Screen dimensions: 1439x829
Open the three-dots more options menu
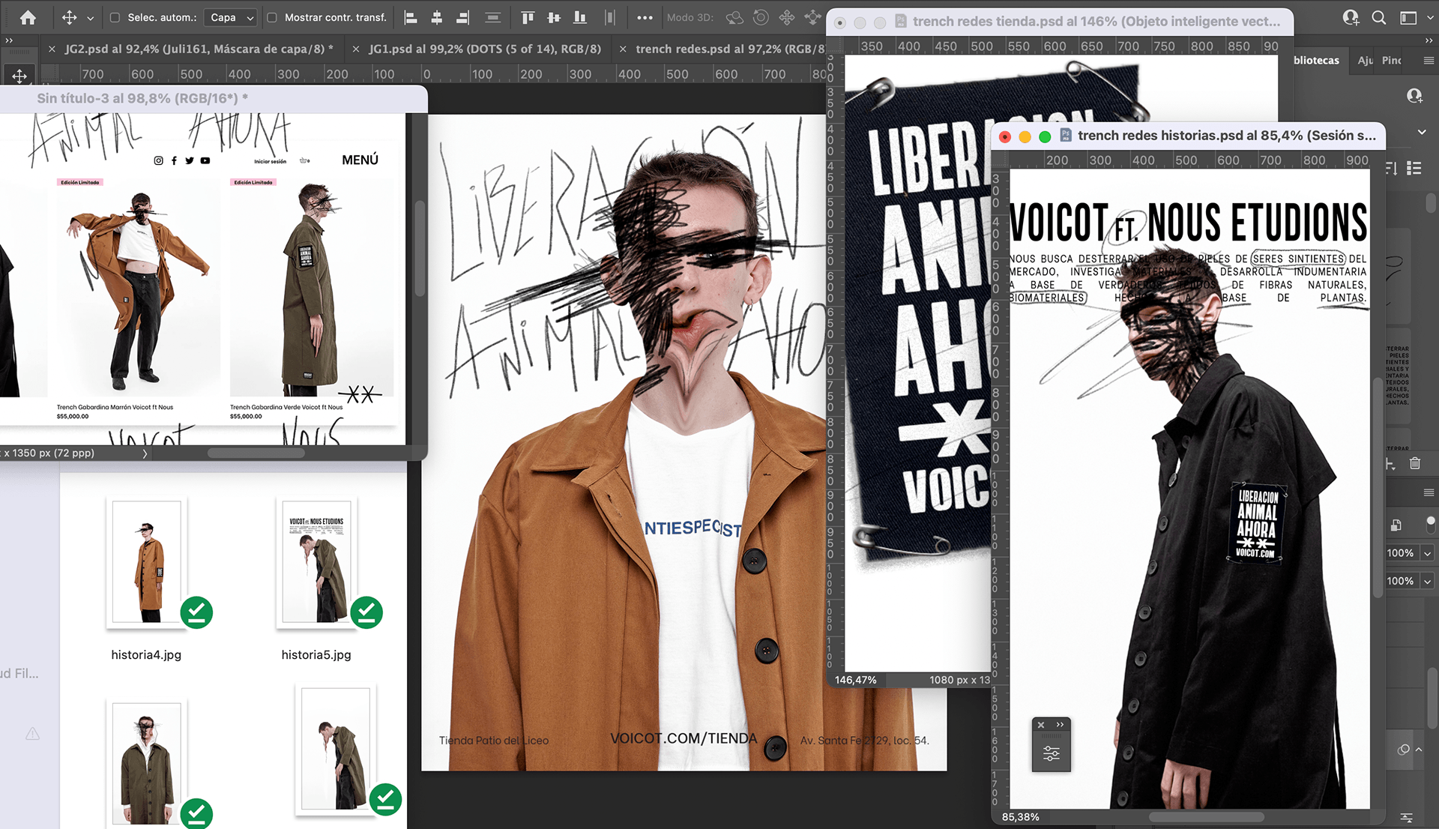645,17
